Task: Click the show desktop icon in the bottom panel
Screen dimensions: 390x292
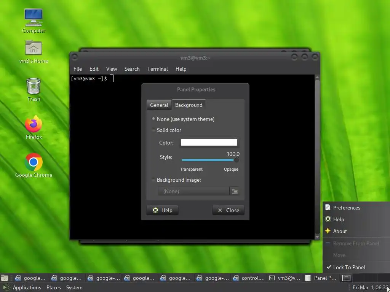Action: pyautogui.click(x=5, y=278)
